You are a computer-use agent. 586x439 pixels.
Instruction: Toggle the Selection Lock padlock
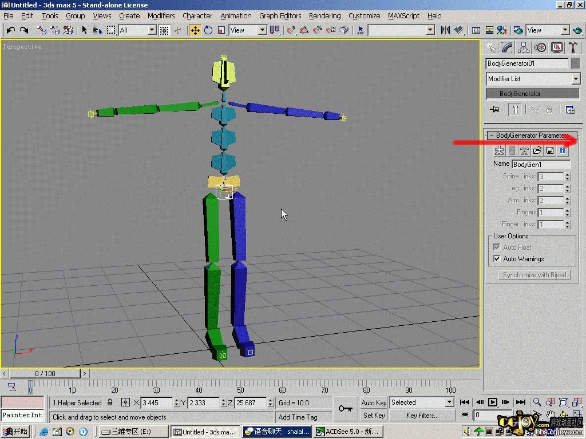pos(110,402)
